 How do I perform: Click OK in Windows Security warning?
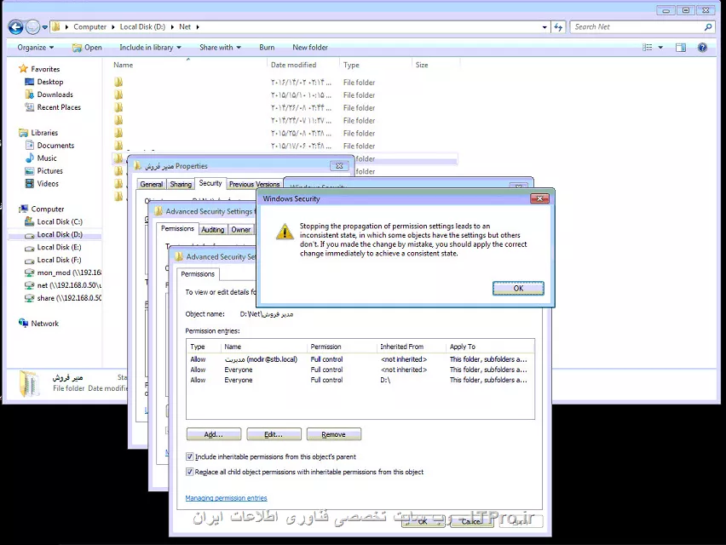click(x=517, y=288)
